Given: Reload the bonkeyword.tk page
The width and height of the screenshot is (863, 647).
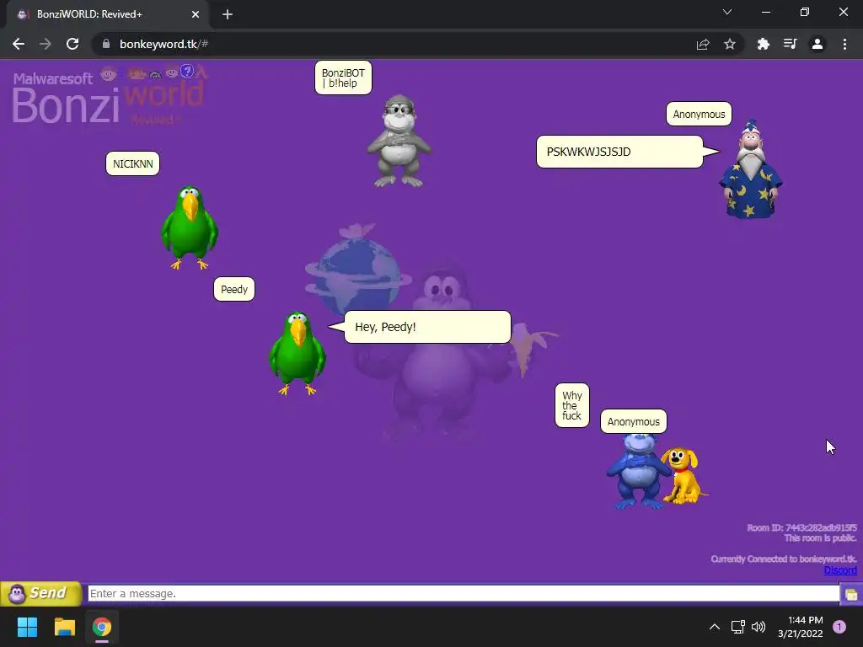Looking at the screenshot, I should click(72, 44).
